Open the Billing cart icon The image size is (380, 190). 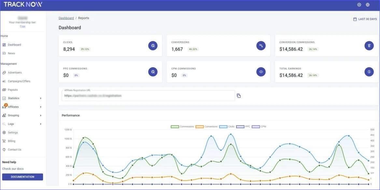coord(4,141)
